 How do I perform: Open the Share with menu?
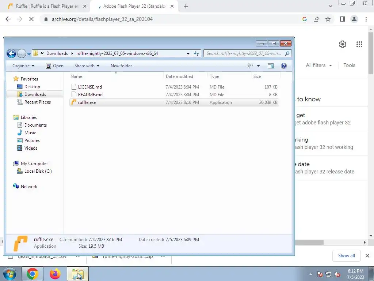tap(87, 66)
